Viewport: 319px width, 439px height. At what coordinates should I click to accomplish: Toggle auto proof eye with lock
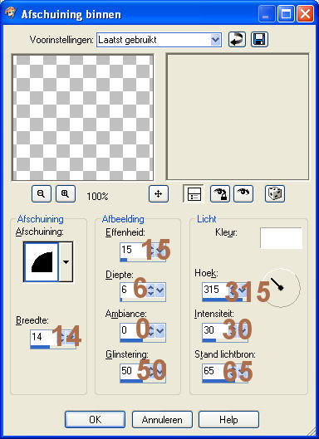(220, 193)
